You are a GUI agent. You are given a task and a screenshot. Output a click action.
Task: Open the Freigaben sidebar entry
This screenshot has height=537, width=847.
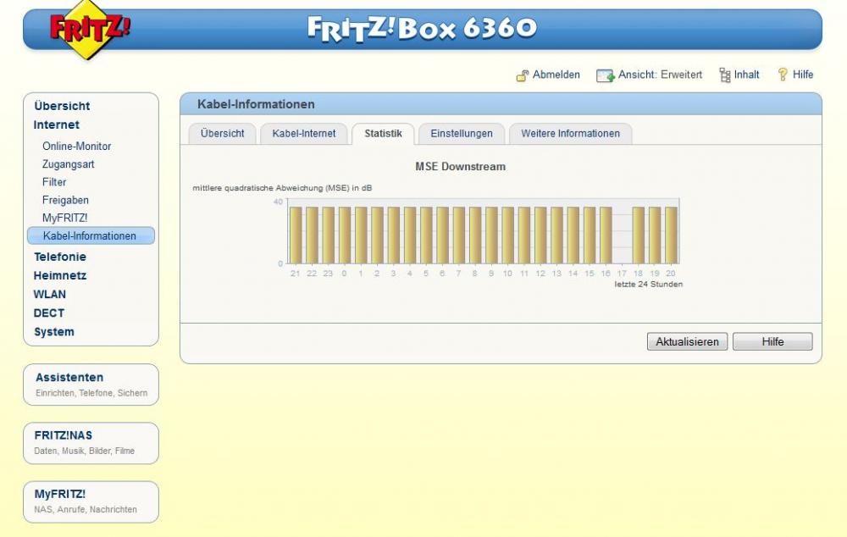[65, 200]
